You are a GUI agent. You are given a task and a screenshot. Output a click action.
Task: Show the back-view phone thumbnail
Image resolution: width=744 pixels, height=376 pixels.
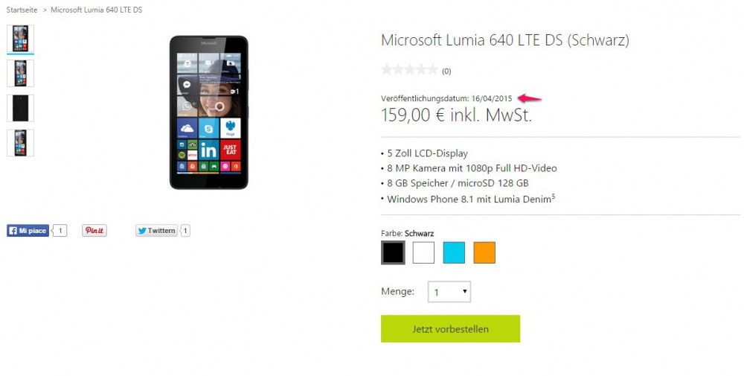(x=20, y=108)
